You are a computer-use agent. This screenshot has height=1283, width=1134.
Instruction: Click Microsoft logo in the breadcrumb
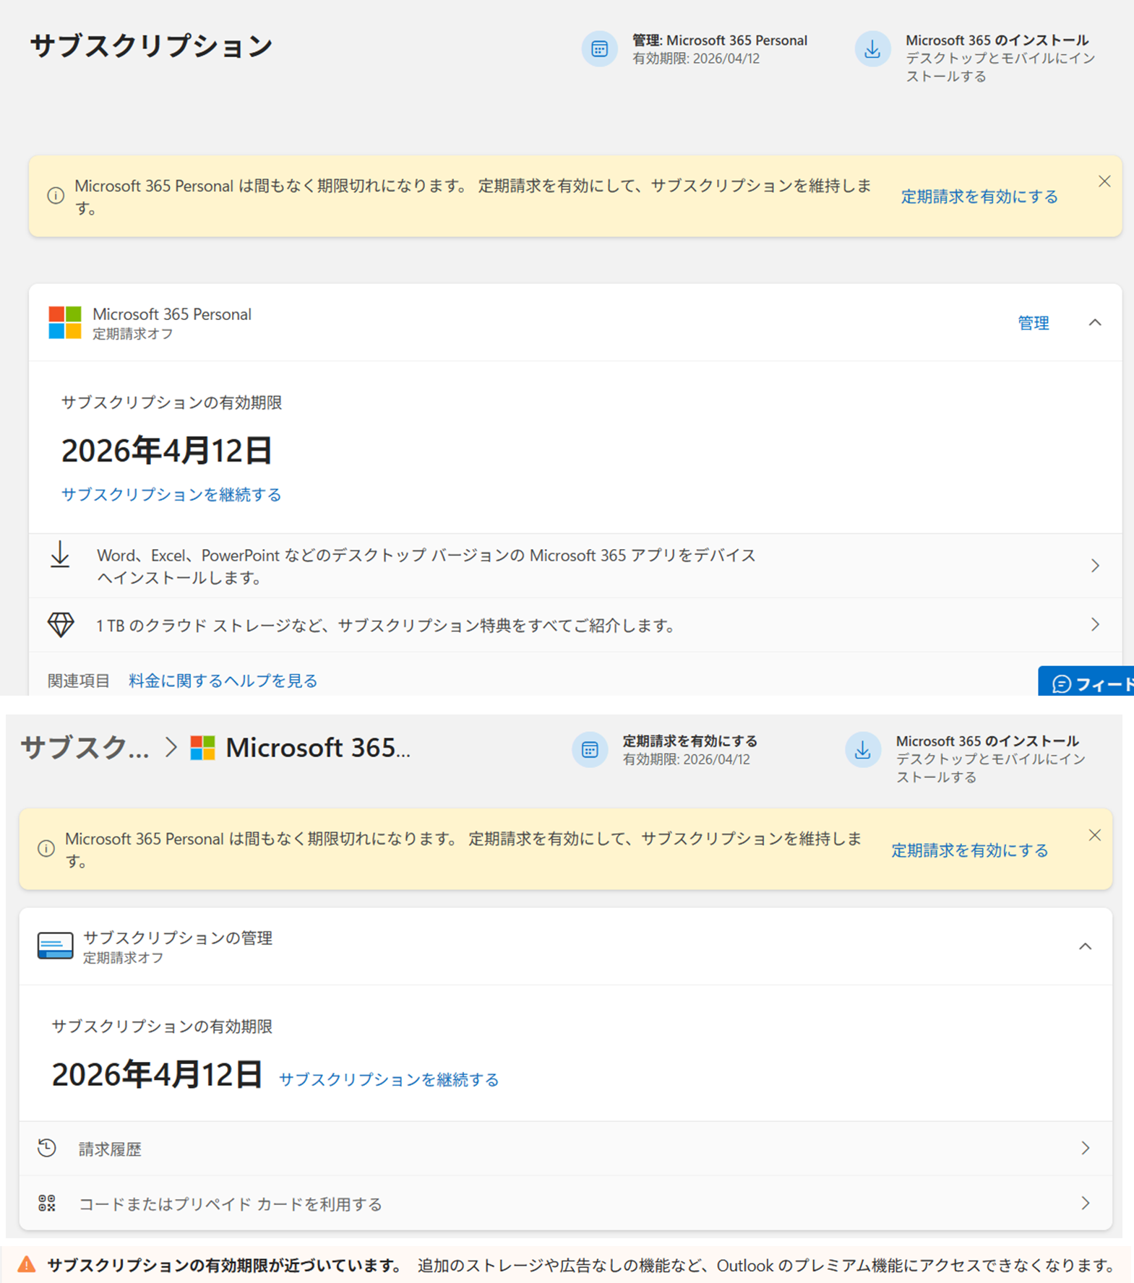[202, 748]
